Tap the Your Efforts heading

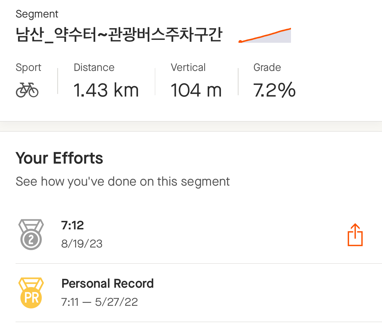click(59, 158)
